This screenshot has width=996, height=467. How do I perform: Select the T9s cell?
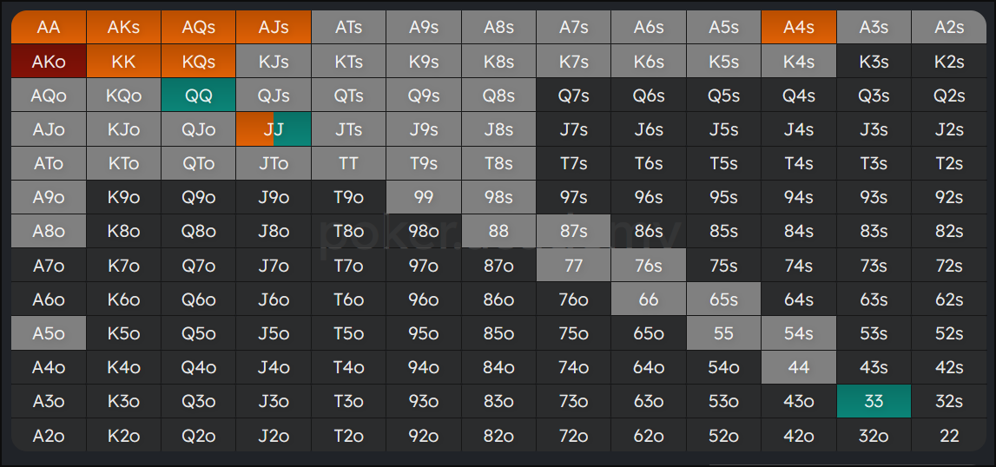click(x=424, y=163)
